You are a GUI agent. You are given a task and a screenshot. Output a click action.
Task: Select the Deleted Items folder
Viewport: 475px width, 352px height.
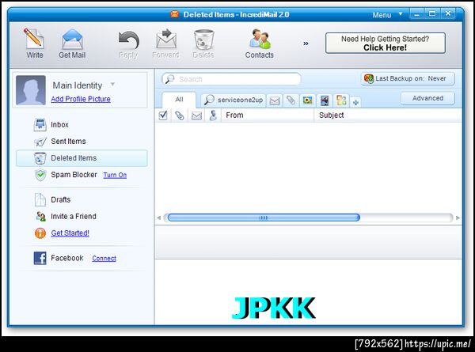(82, 158)
